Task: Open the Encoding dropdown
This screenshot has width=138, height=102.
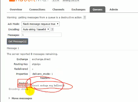Action: [x=36, y=29]
